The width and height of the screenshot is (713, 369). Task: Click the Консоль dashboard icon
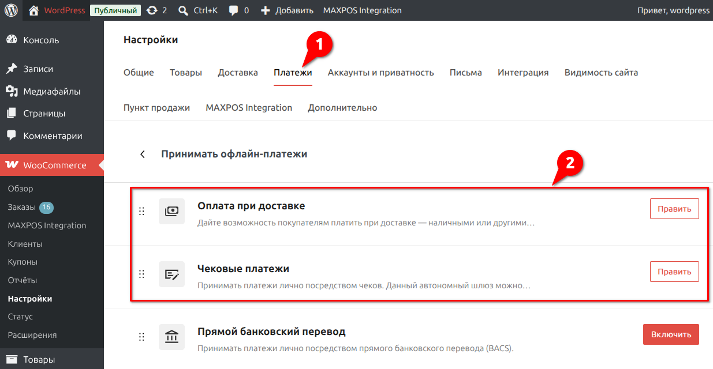(x=11, y=40)
